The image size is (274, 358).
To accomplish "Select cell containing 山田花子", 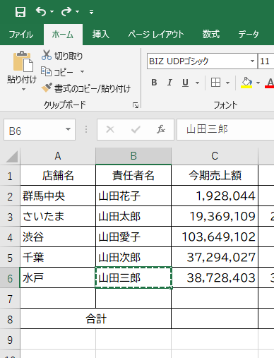I will pos(133,196).
